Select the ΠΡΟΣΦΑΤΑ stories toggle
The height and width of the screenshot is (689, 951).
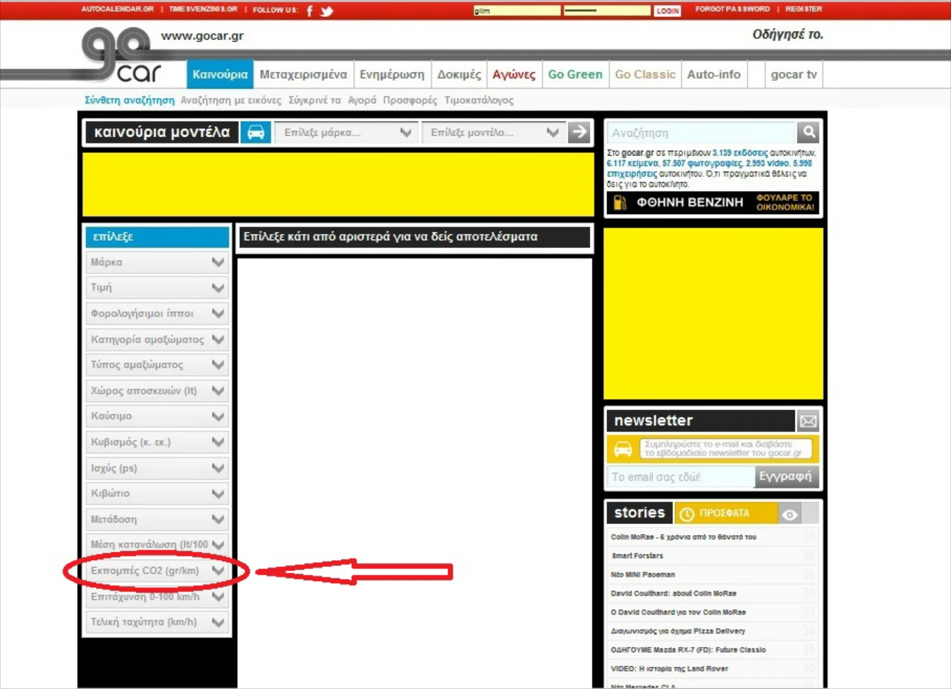point(724,514)
